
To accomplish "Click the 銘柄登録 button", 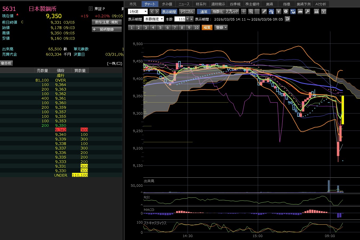I will [107, 29].
